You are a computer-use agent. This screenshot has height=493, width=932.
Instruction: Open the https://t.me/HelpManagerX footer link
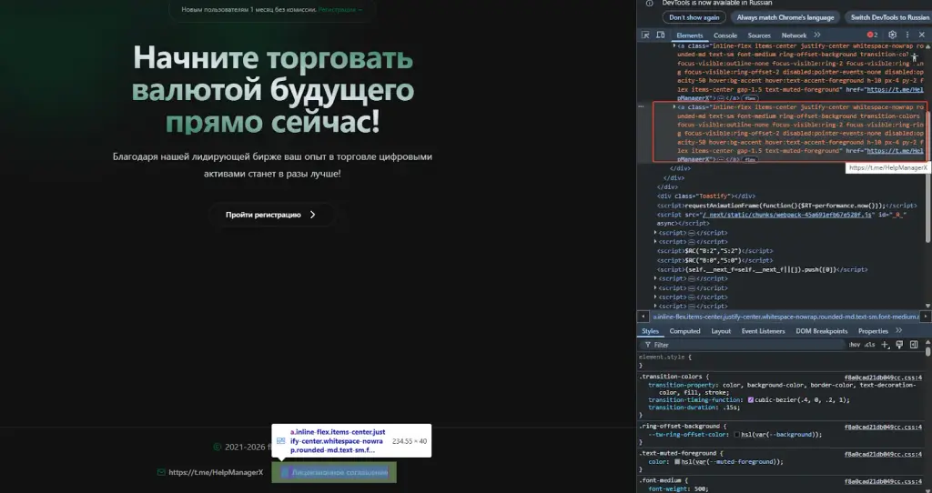click(x=216, y=472)
